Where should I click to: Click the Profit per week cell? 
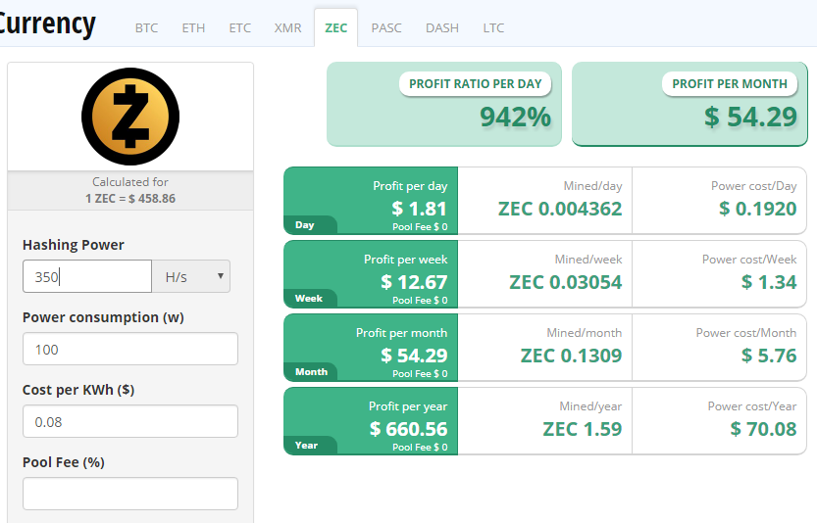click(371, 274)
